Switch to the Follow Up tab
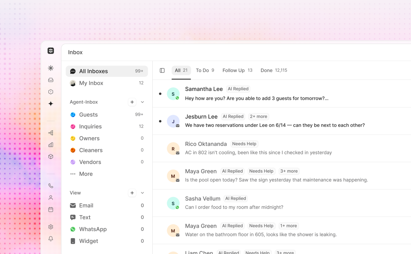Image resolution: width=411 pixels, height=254 pixels. 237,70
